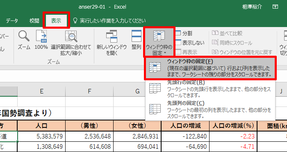
Task: Click View Side by Side (並べて比較)
Action: pyautogui.click(x=227, y=33)
